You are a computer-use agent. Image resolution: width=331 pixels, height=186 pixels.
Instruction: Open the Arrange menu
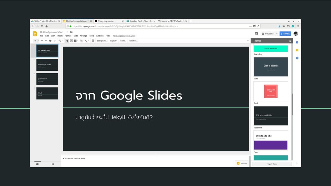pyautogui.click(x=83, y=36)
